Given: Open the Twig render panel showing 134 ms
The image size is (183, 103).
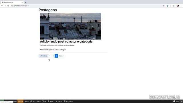Looking at the screenshot, I should (59, 101).
